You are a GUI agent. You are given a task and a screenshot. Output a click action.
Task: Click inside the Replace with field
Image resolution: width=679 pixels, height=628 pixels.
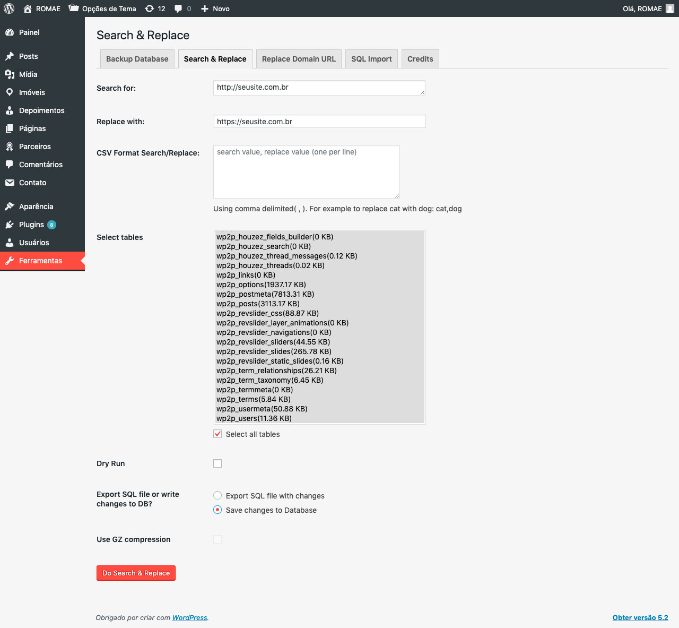(x=319, y=121)
